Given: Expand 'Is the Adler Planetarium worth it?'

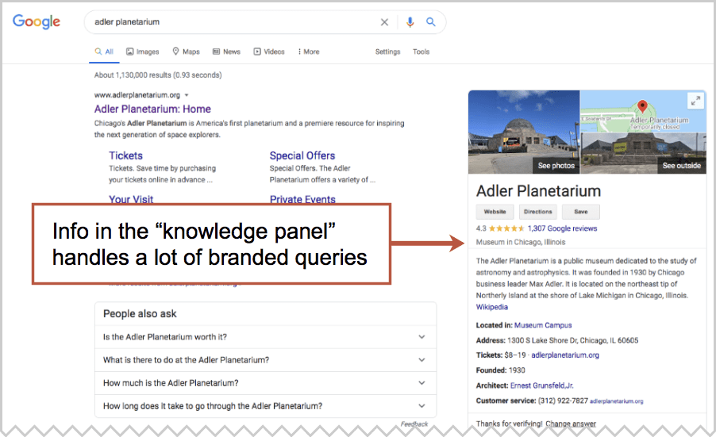Looking at the screenshot, I should (265, 337).
